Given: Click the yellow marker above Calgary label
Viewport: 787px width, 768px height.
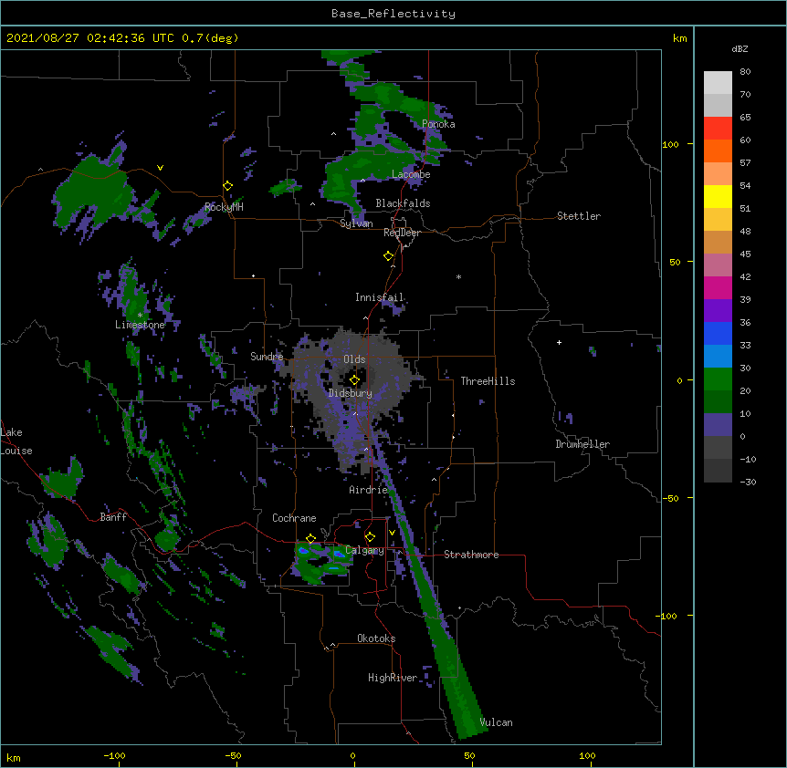Looking at the screenshot, I should pyautogui.click(x=370, y=537).
